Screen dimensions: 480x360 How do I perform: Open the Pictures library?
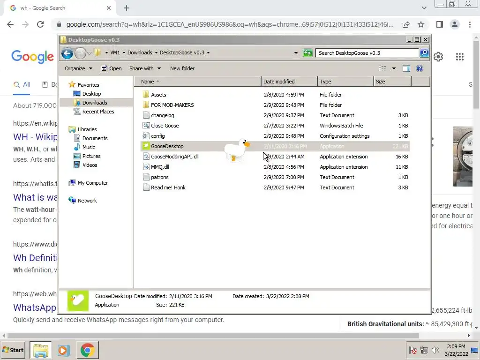[x=91, y=156]
